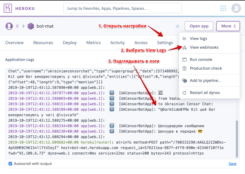Select View logs from the menu
The height and width of the screenshot is (174, 245).
click(x=209, y=38)
